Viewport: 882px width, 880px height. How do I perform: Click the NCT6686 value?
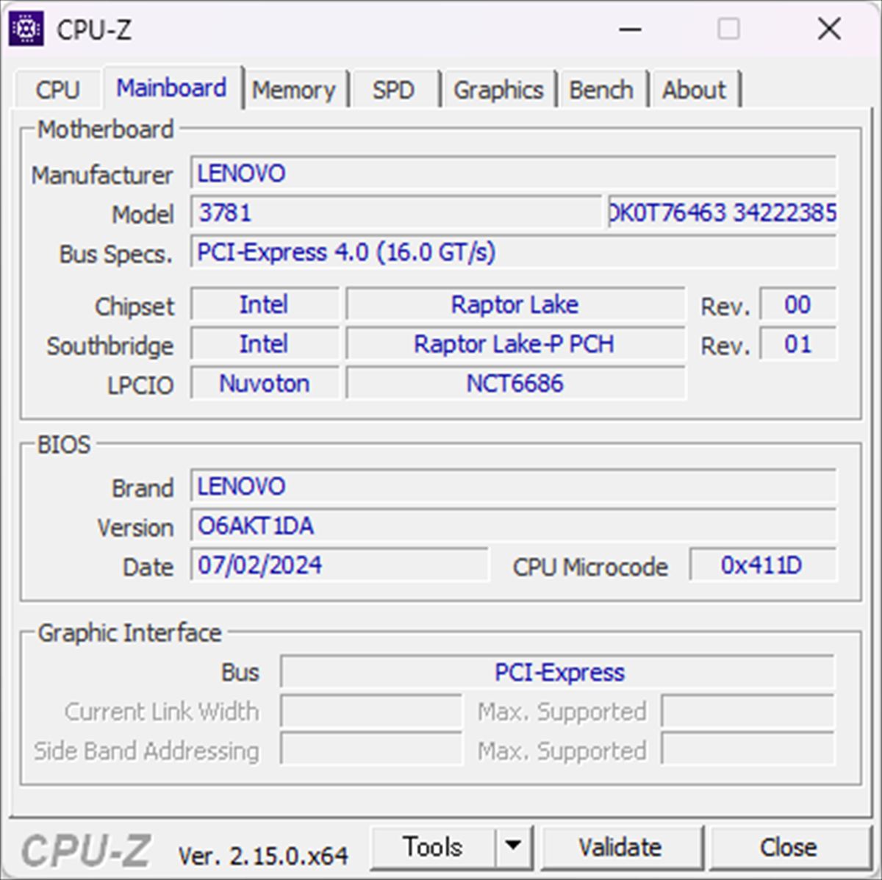click(x=515, y=384)
